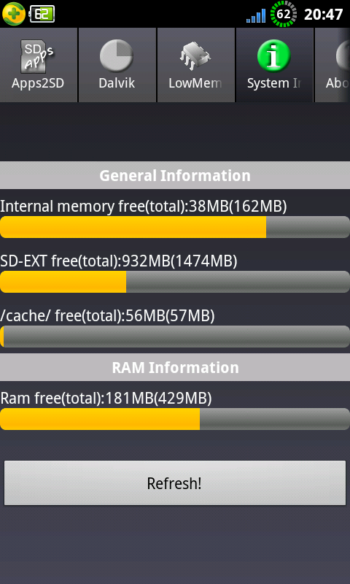Tap the General Information header
Image resolution: width=350 pixels, height=584 pixels.
click(175, 175)
